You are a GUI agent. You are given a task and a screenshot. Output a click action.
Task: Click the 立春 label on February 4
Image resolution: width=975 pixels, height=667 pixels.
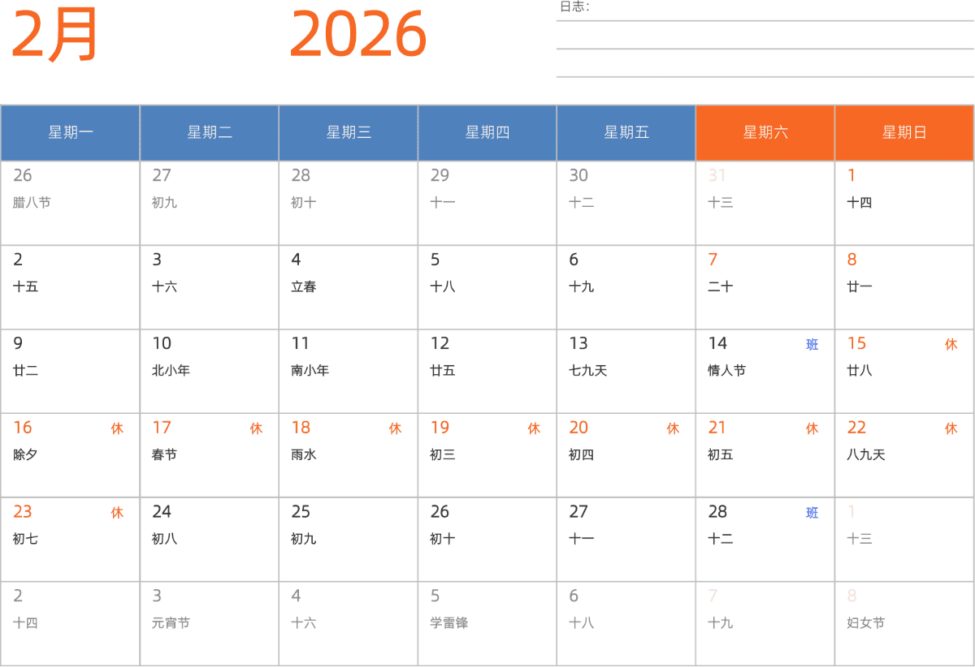304,286
